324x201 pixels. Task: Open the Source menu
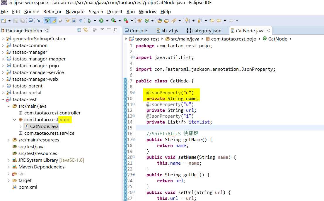click(x=32, y=12)
